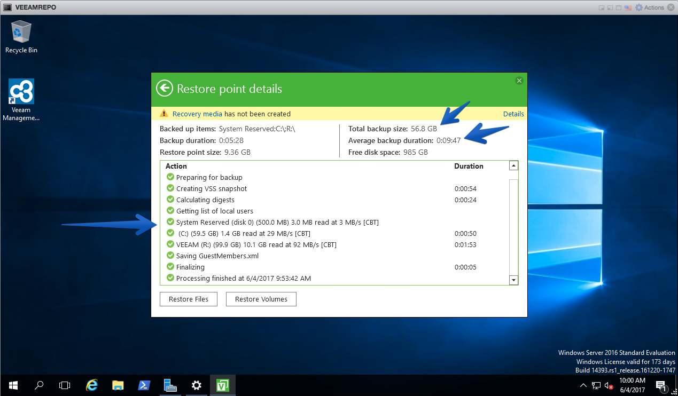Select the 'Creating VSS snapshot' row
This screenshot has width=678, height=396.
pos(334,188)
